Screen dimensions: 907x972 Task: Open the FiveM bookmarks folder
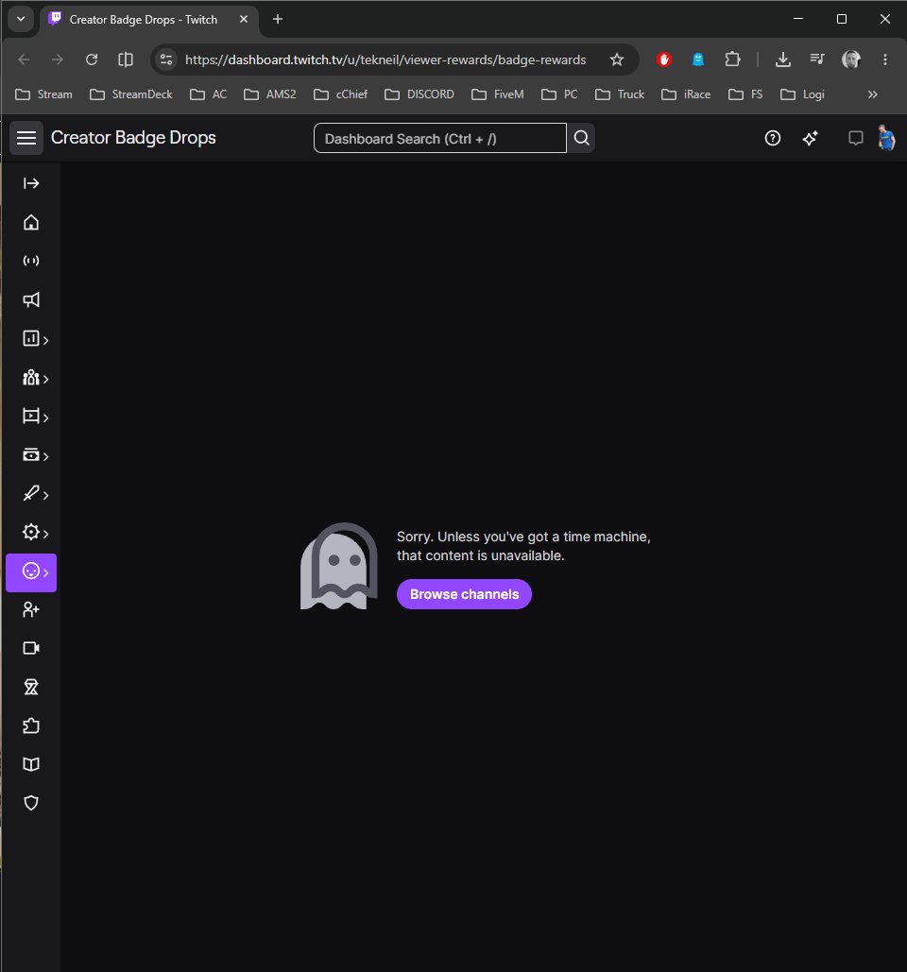coord(497,94)
